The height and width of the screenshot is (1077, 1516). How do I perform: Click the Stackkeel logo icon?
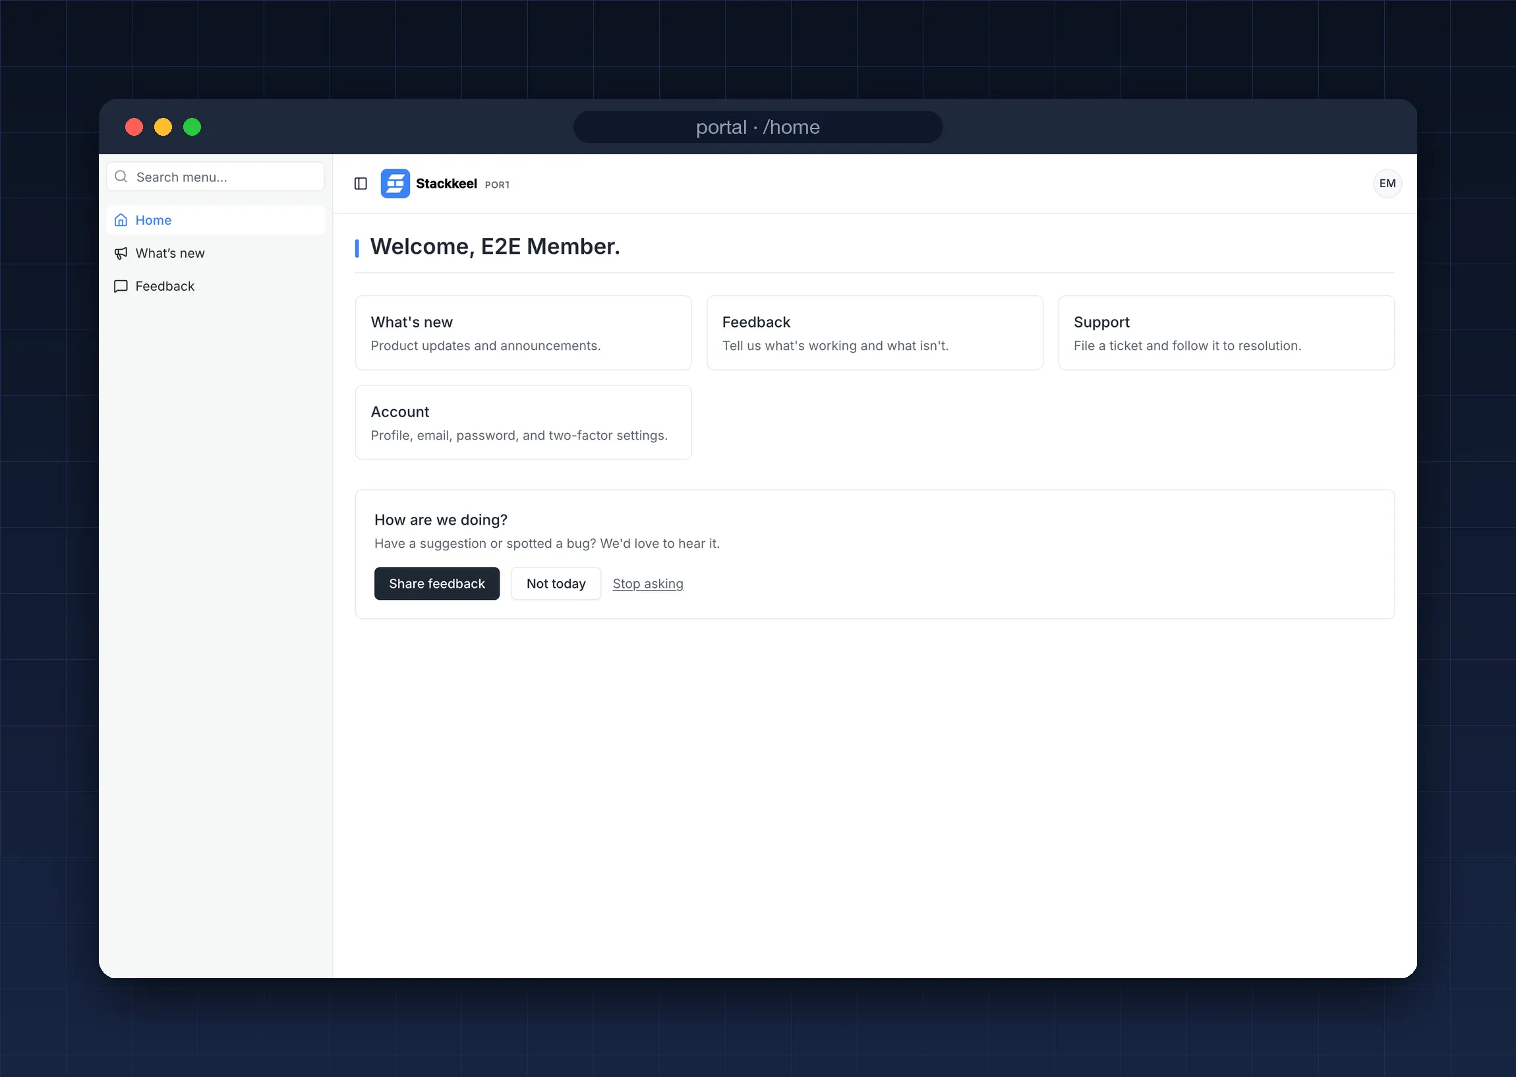(x=395, y=184)
